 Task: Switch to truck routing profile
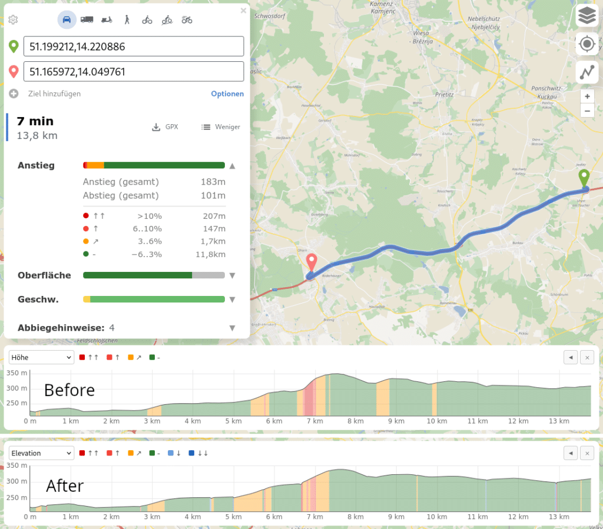87,19
